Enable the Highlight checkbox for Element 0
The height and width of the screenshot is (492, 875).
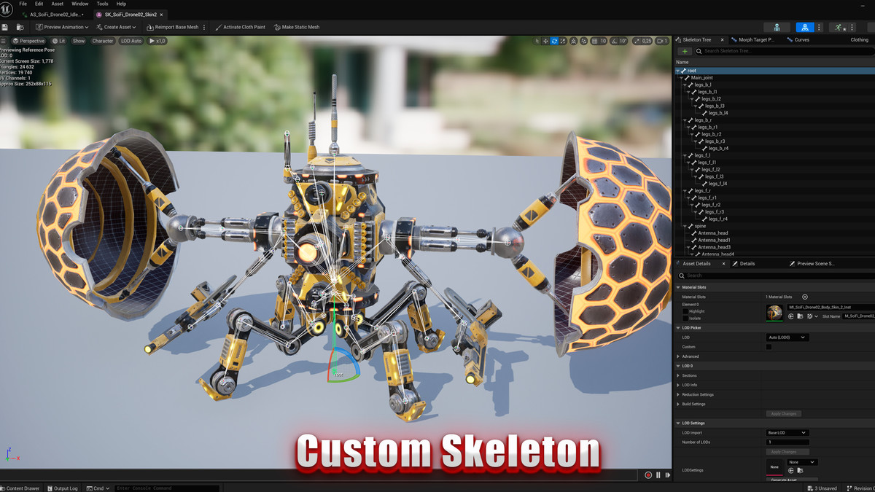pos(685,311)
